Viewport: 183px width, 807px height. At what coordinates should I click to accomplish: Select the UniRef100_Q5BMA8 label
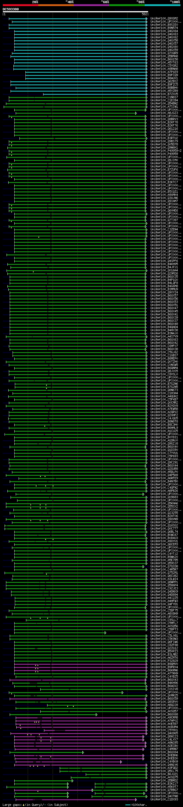click(x=164, y=56)
